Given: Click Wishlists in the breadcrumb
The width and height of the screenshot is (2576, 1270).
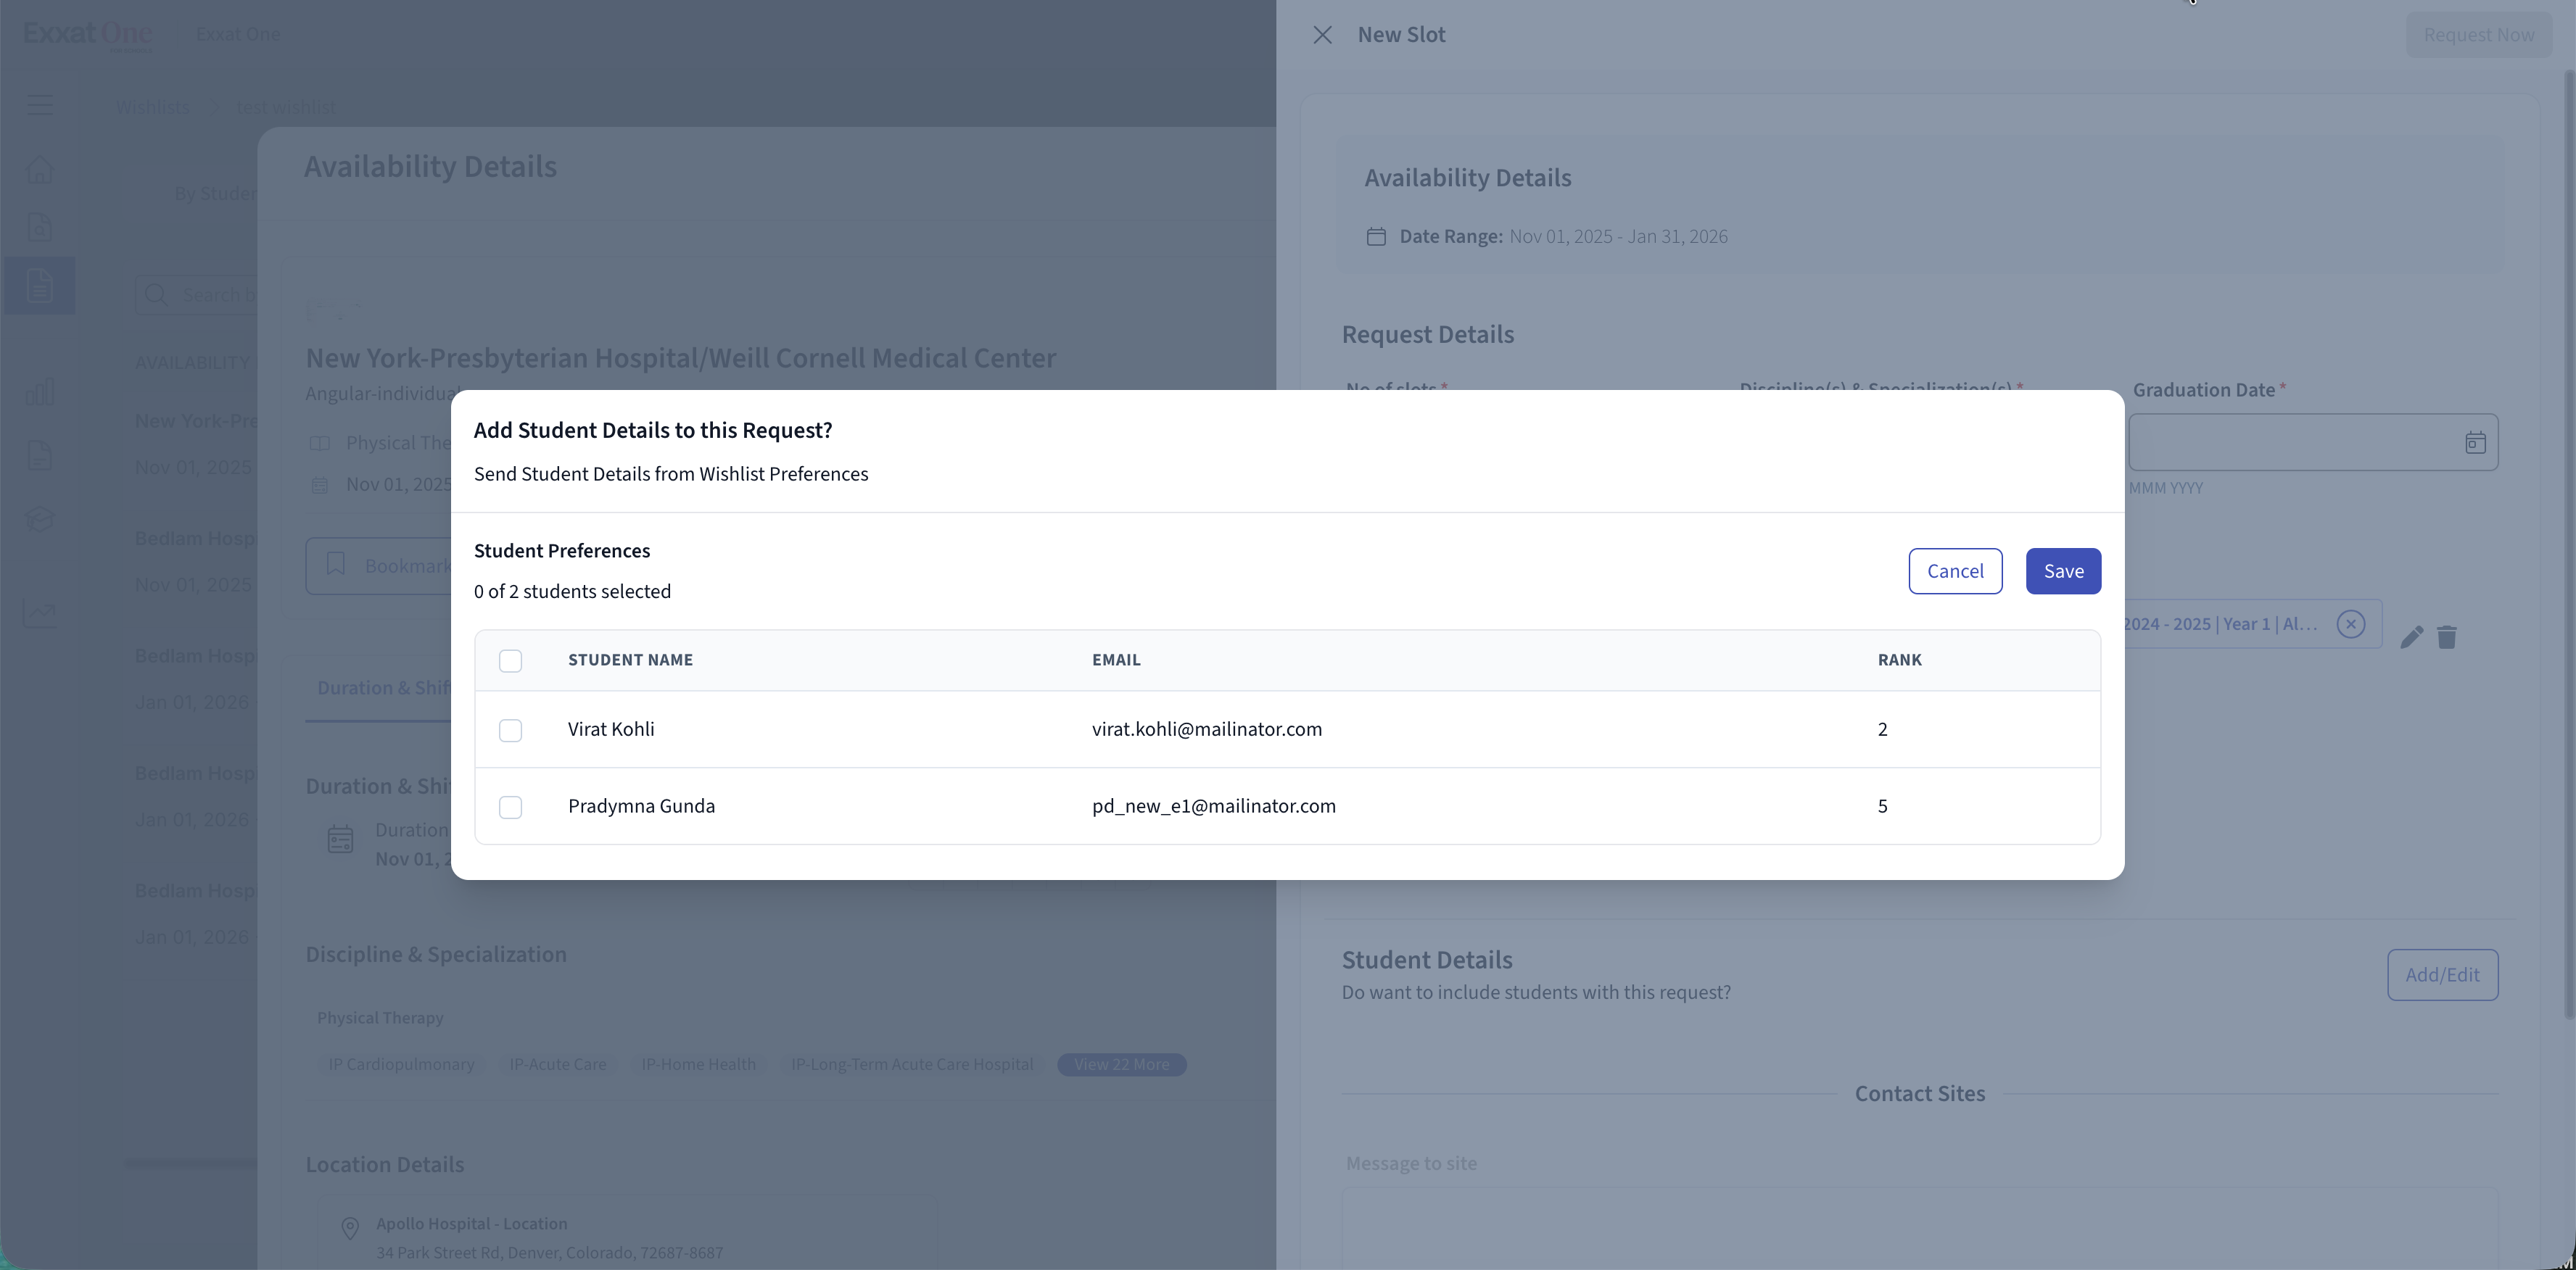Looking at the screenshot, I should pyautogui.click(x=152, y=107).
